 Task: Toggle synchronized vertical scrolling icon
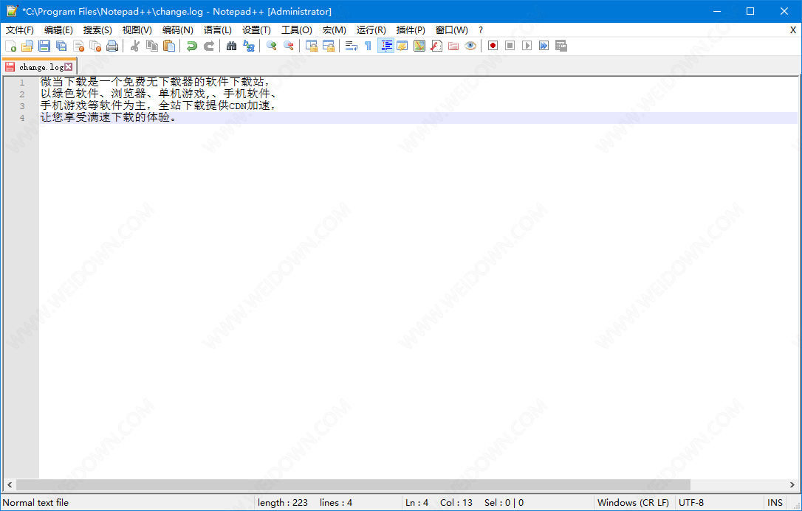click(x=312, y=46)
